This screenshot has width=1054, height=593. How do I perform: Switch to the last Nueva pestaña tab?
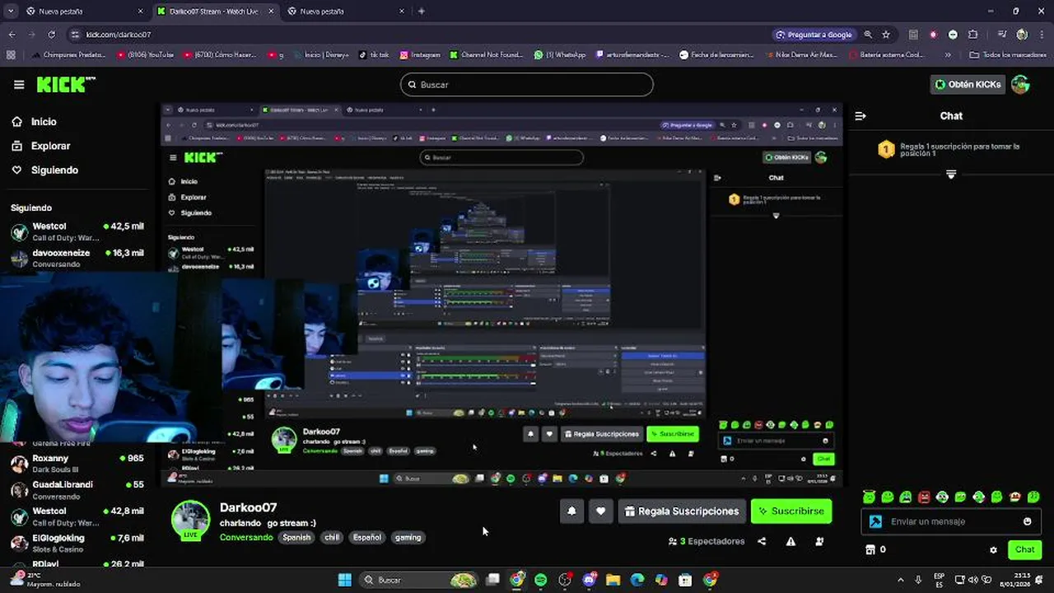(x=346, y=12)
